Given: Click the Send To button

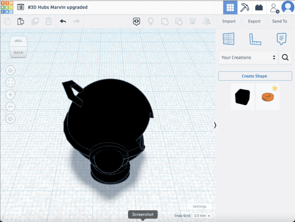Looking at the screenshot, I should point(279,21).
